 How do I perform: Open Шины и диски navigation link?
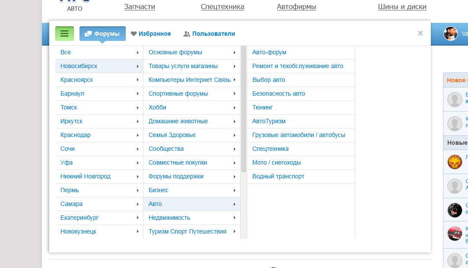(x=402, y=6)
